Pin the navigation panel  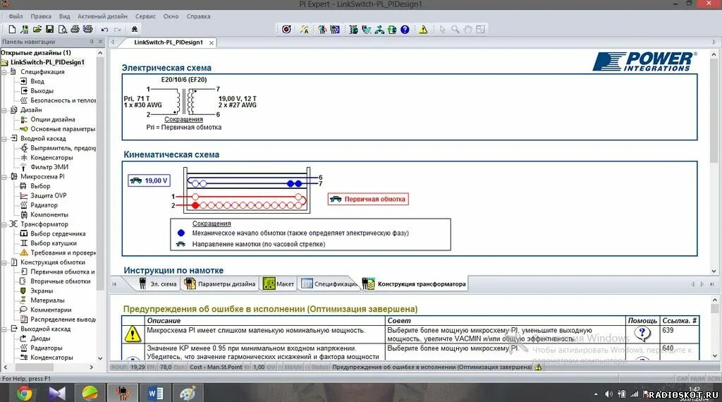point(92,42)
